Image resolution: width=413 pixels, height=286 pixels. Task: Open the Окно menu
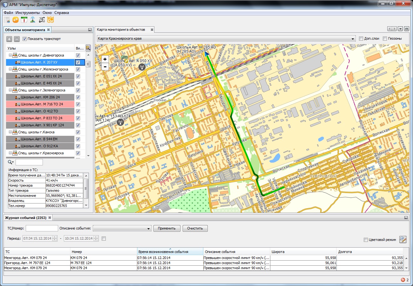point(47,13)
